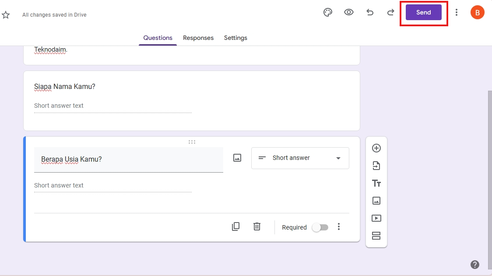The height and width of the screenshot is (276, 492).
Task: Preview the form
Action: click(349, 12)
